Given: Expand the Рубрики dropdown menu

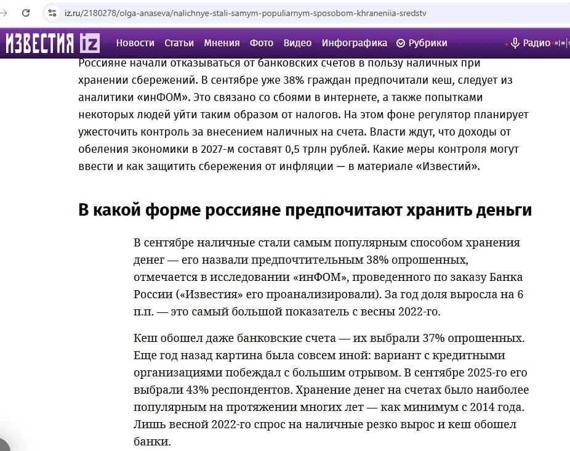Looking at the screenshot, I should [x=422, y=43].
